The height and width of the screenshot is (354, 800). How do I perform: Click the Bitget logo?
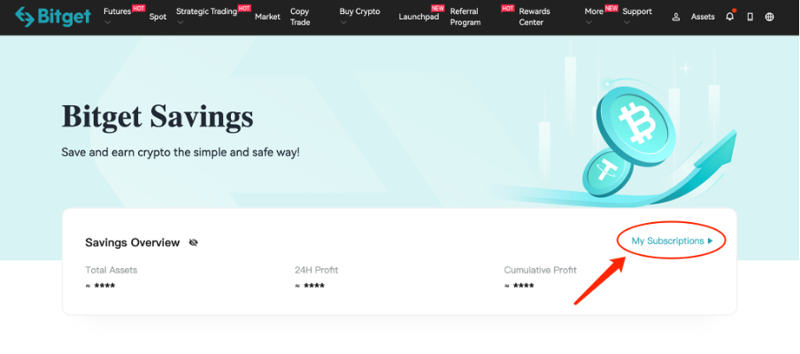tap(53, 16)
